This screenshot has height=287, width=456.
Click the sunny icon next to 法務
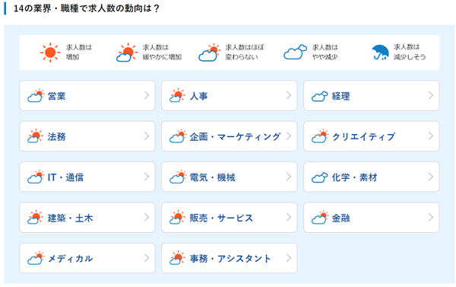(x=35, y=136)
